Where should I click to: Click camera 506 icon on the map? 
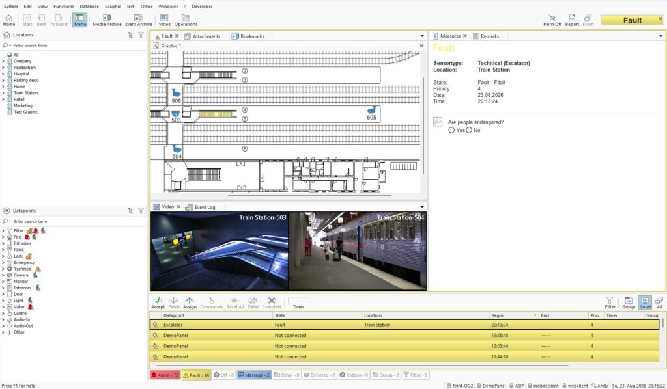(176, 93)
